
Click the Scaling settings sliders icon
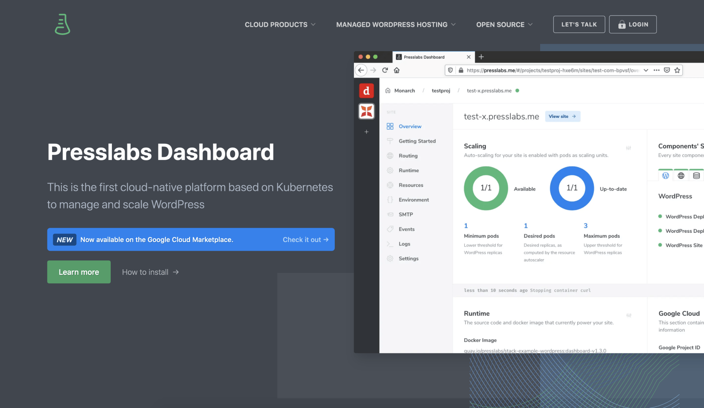pos(629,148)
